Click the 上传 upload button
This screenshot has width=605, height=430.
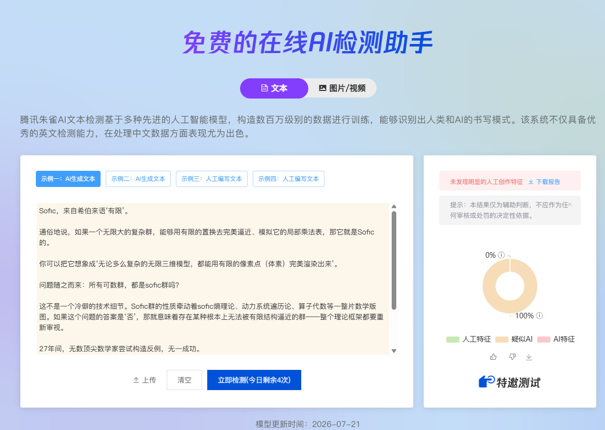pyautogui.click(x=145, y=380)
